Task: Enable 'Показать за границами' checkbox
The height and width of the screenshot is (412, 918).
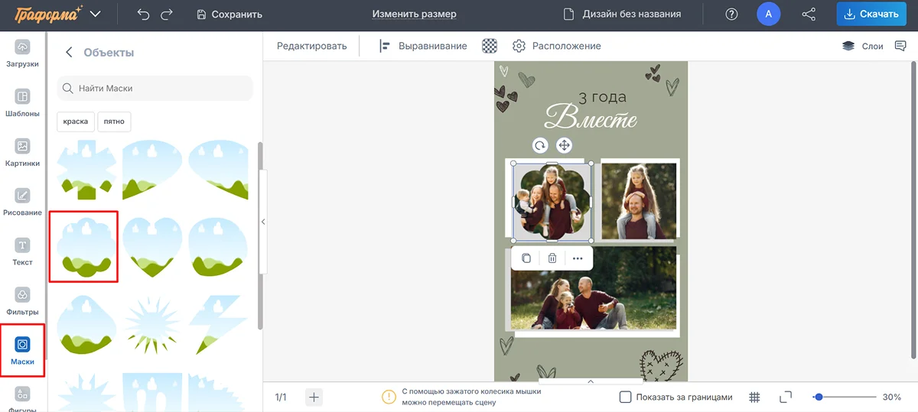Action: coord(625,397)
